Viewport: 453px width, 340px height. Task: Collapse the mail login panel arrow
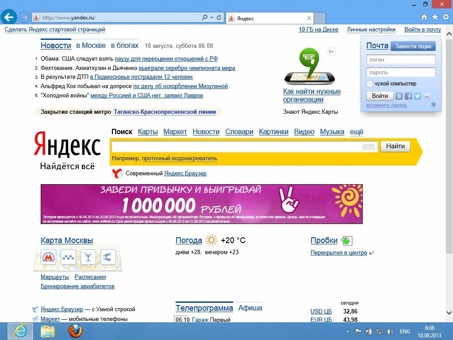coord(434,105)
